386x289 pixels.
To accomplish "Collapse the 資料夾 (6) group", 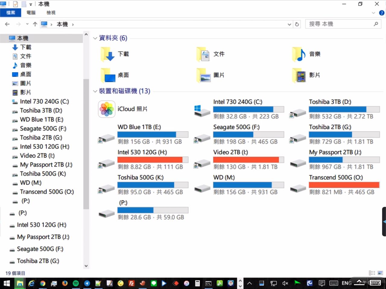I will click(x=95, y=38).
